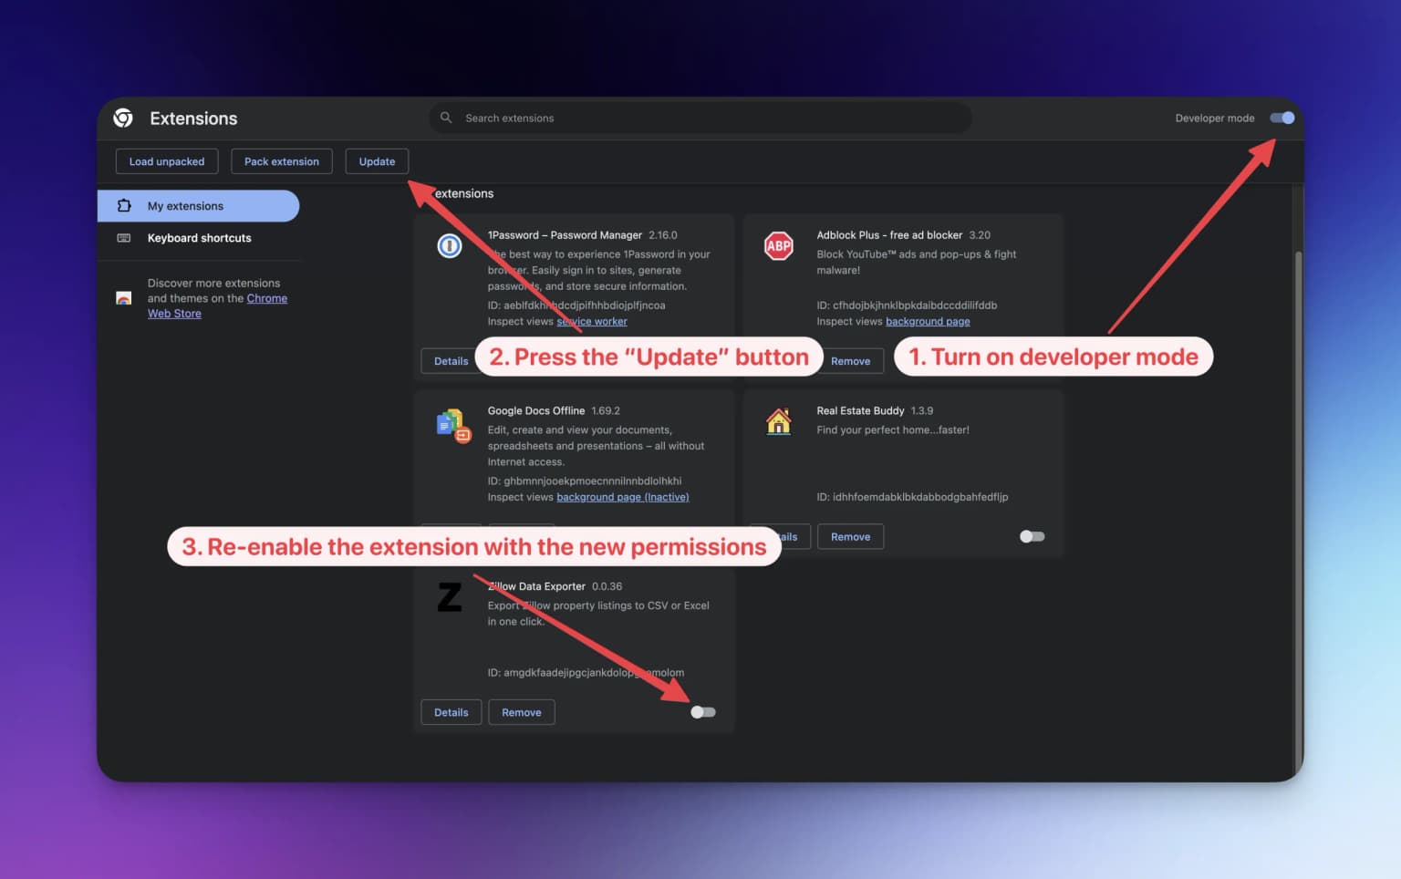Open Adblock Plus background page link
Screen dimensions: 1401x879
tap(928, 321)
